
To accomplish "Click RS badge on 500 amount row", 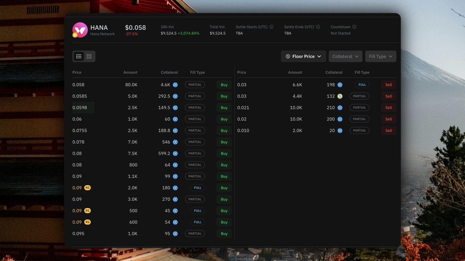I will (88, 211).
